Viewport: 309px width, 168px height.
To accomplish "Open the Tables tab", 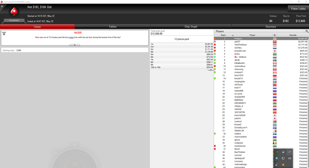I will pyautogui.click(x=113, y=26).
